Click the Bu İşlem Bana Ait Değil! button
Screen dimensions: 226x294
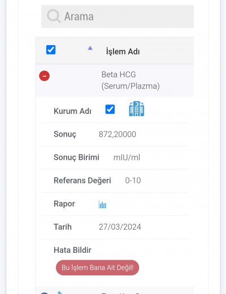click(97, 267)
